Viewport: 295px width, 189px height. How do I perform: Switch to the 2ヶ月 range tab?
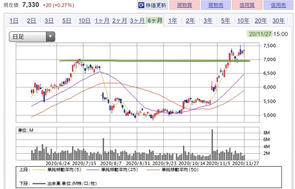[x=120, y=21]
